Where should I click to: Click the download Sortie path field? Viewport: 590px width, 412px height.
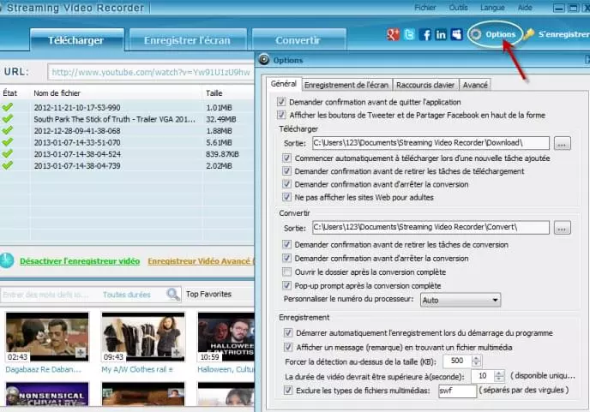[430, 143]
